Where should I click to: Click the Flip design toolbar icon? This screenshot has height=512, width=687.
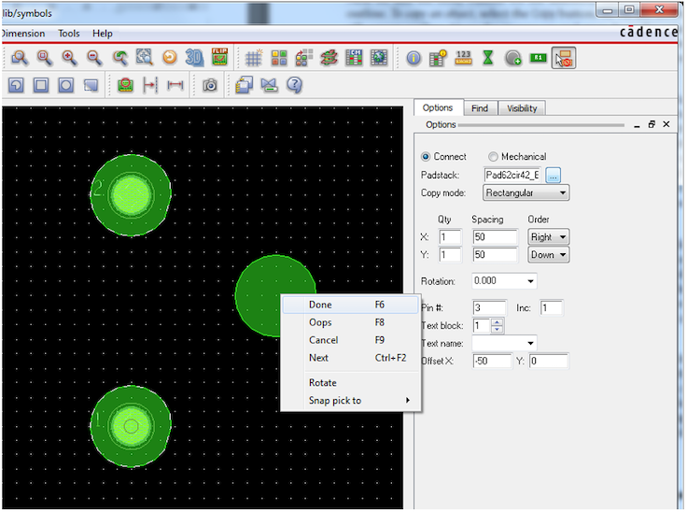point(219,58)
